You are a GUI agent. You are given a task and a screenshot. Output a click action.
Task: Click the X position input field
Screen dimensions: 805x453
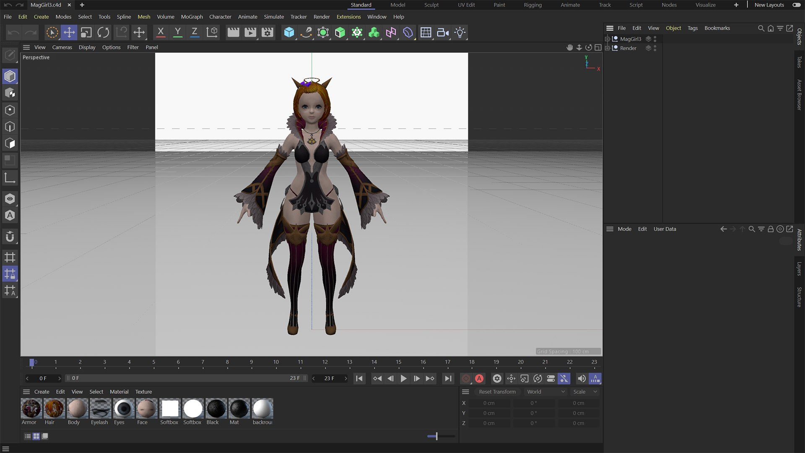pos(489,403)
